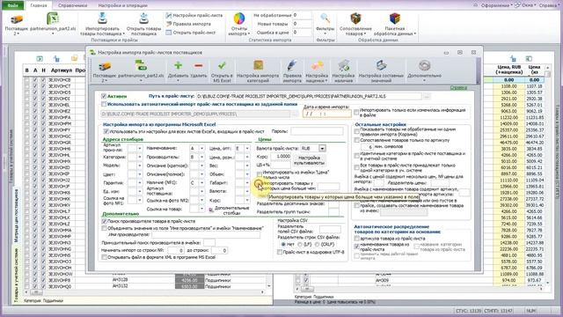This screenshot has width=563, height=317.
Task: Click Открыть в MS Excel checkmark icon
Action: (222, 66)
